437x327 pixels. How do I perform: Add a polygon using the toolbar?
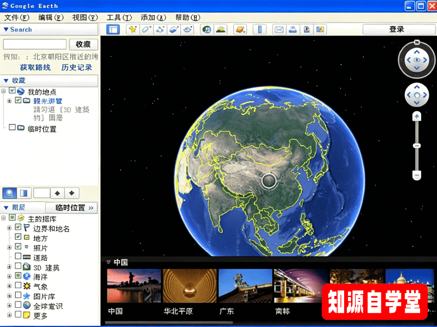point(146,29)
